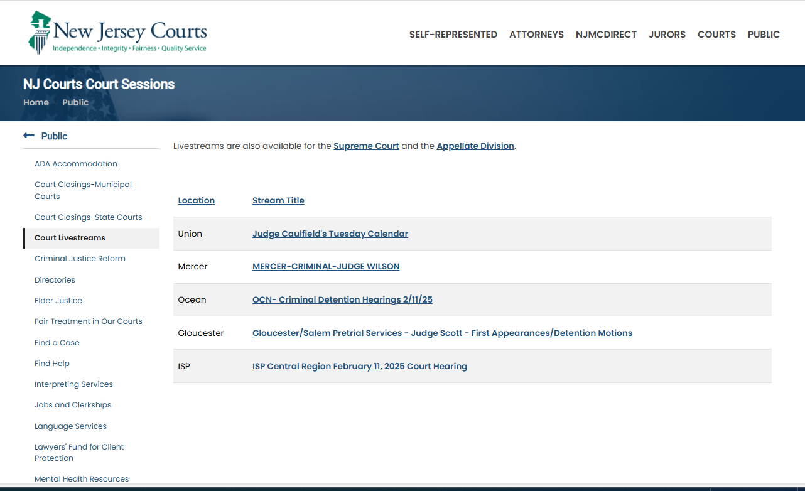Viewport: 805px width, 491px height.
Task: Open Judge Caulfield's Tuesday Calendar stream
Action: (x=330, y=234)
